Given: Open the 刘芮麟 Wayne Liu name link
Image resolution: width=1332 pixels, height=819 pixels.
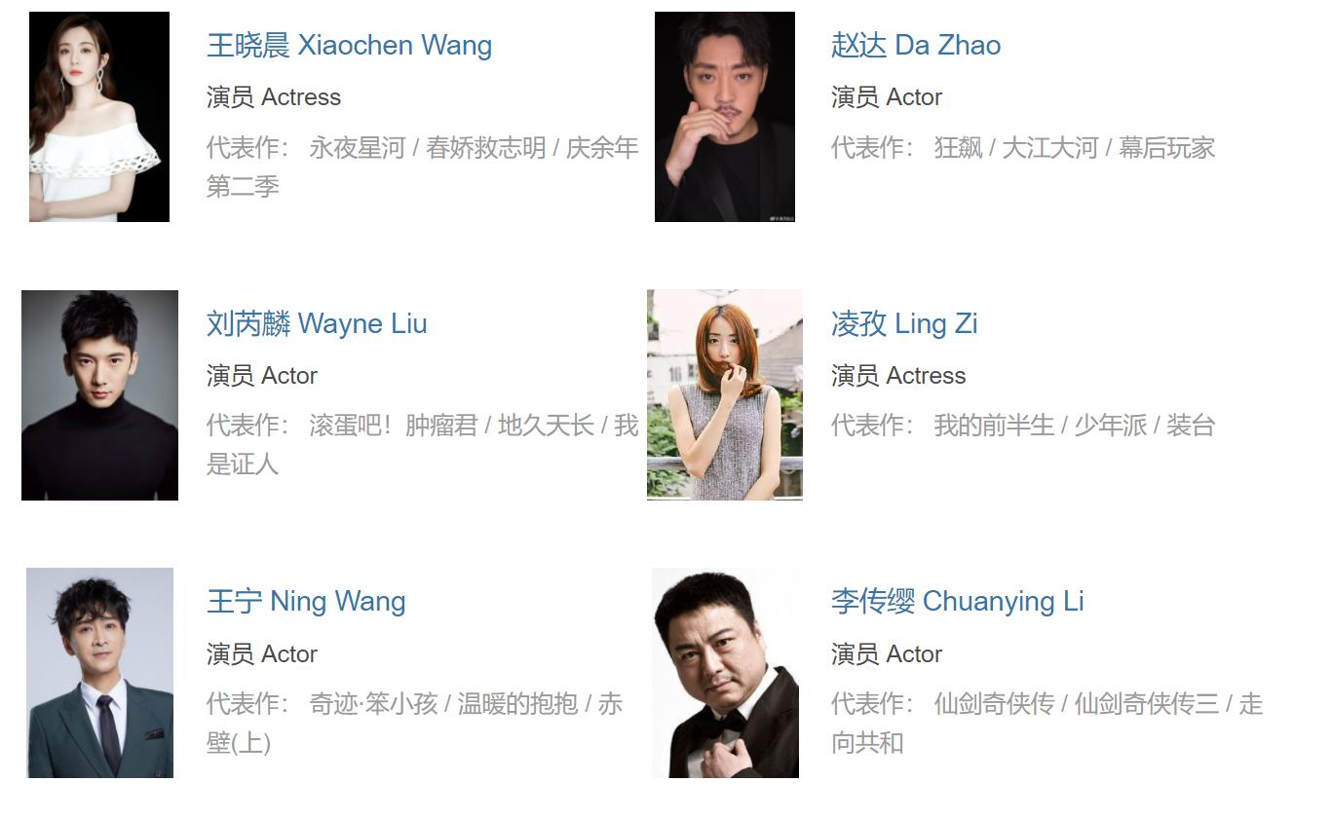Looking at the screenshot, I should point(317,323).
